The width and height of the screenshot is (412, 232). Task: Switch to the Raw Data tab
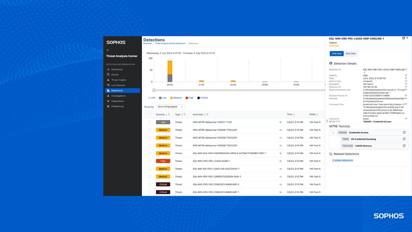[350, 53]
